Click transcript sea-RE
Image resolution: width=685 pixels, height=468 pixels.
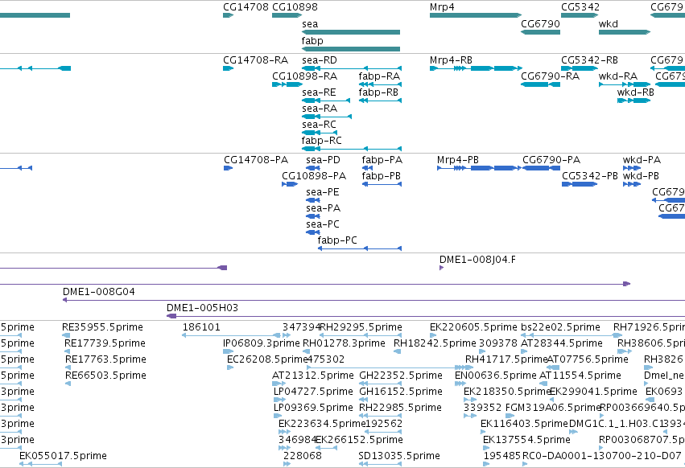(x=326, y=101)
